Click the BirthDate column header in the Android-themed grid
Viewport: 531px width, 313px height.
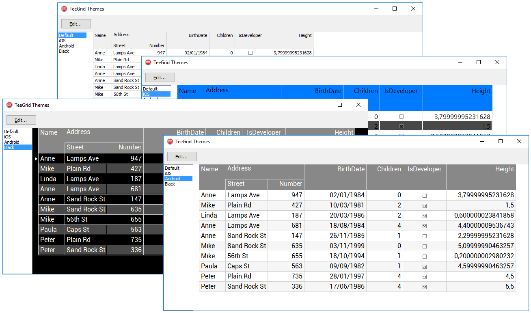click(x=351, y=169)
